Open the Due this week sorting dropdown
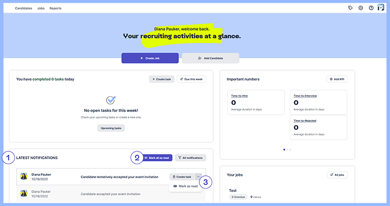This screenshot has height=206, width=390. (191, 79)
